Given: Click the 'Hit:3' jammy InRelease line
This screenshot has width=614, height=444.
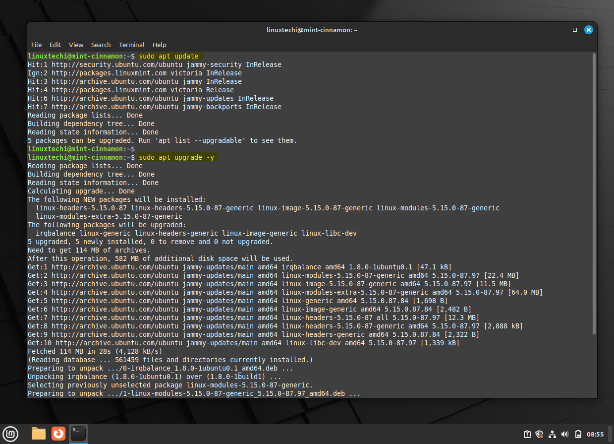Looking at the screenshot, I should click(134, 81).
